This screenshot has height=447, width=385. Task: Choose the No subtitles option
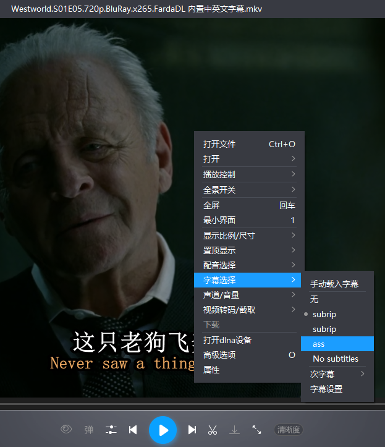coord(337,359)
